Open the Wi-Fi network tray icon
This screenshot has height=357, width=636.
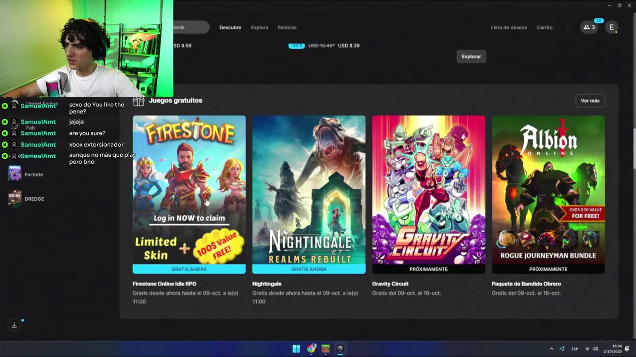tap(587, 349)
